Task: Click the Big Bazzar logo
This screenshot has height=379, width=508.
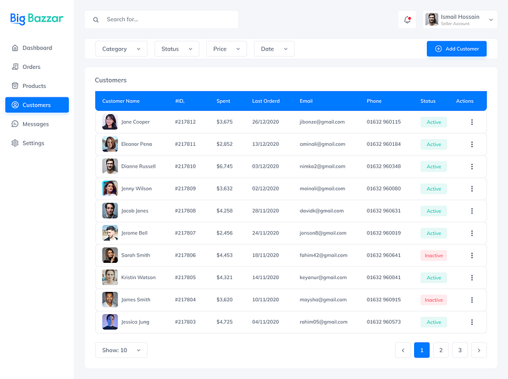Action: 36,18
